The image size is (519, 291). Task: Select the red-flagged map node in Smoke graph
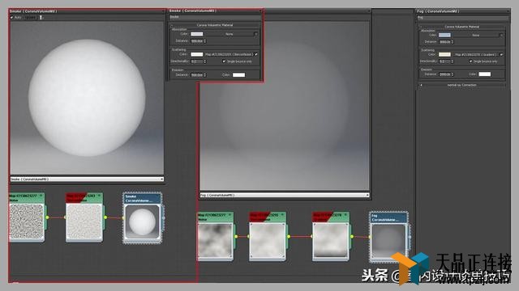click(84, 218)
